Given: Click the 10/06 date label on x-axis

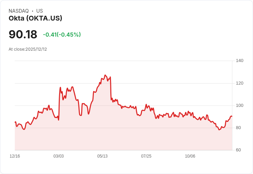Looking at the screenshot, I should [x=190, y=156].
